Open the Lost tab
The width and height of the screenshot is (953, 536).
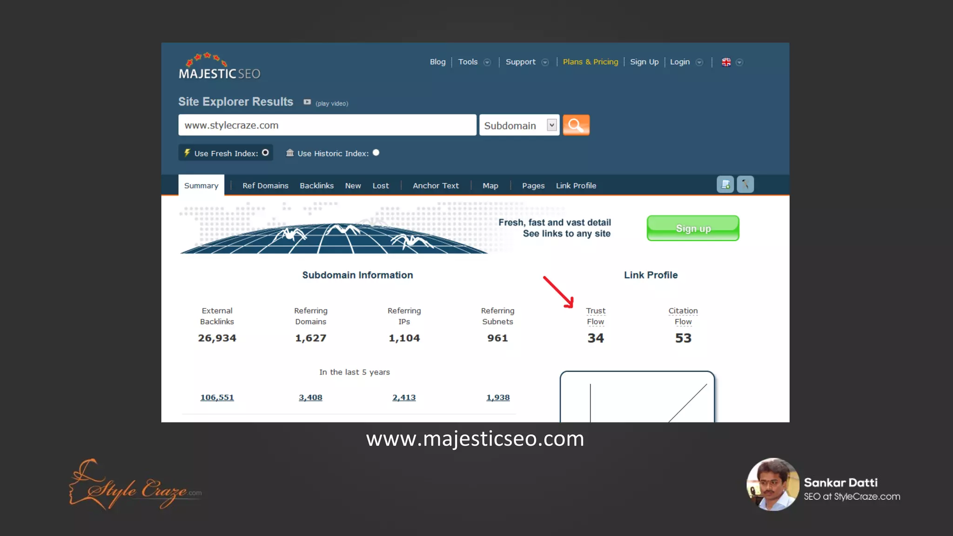click(x=381, y=186)
